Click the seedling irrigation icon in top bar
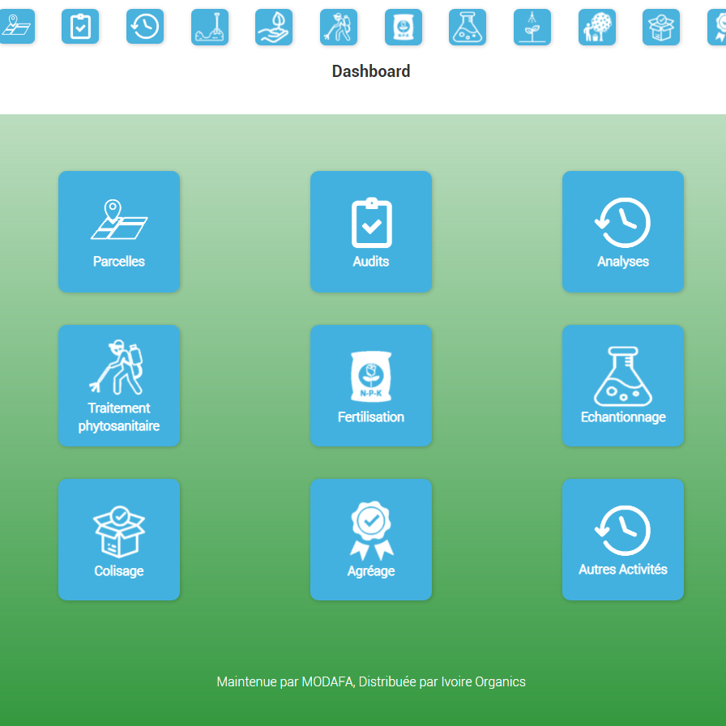The width and height of the screenshot is (726, 726). [x=532, y=27]
